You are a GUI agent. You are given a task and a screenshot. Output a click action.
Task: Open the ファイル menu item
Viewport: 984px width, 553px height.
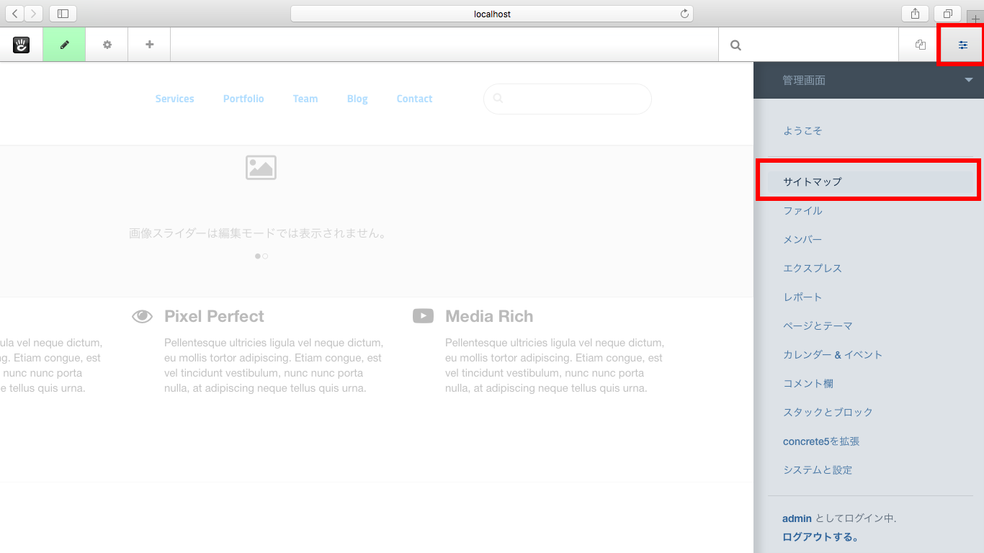[802, 210]
